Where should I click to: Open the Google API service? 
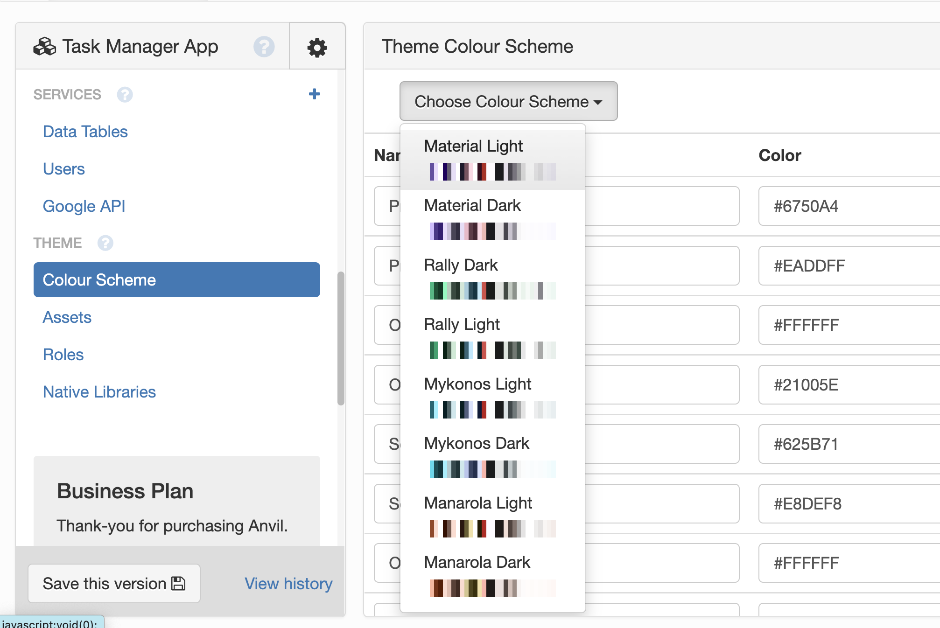tap(84, 206)
